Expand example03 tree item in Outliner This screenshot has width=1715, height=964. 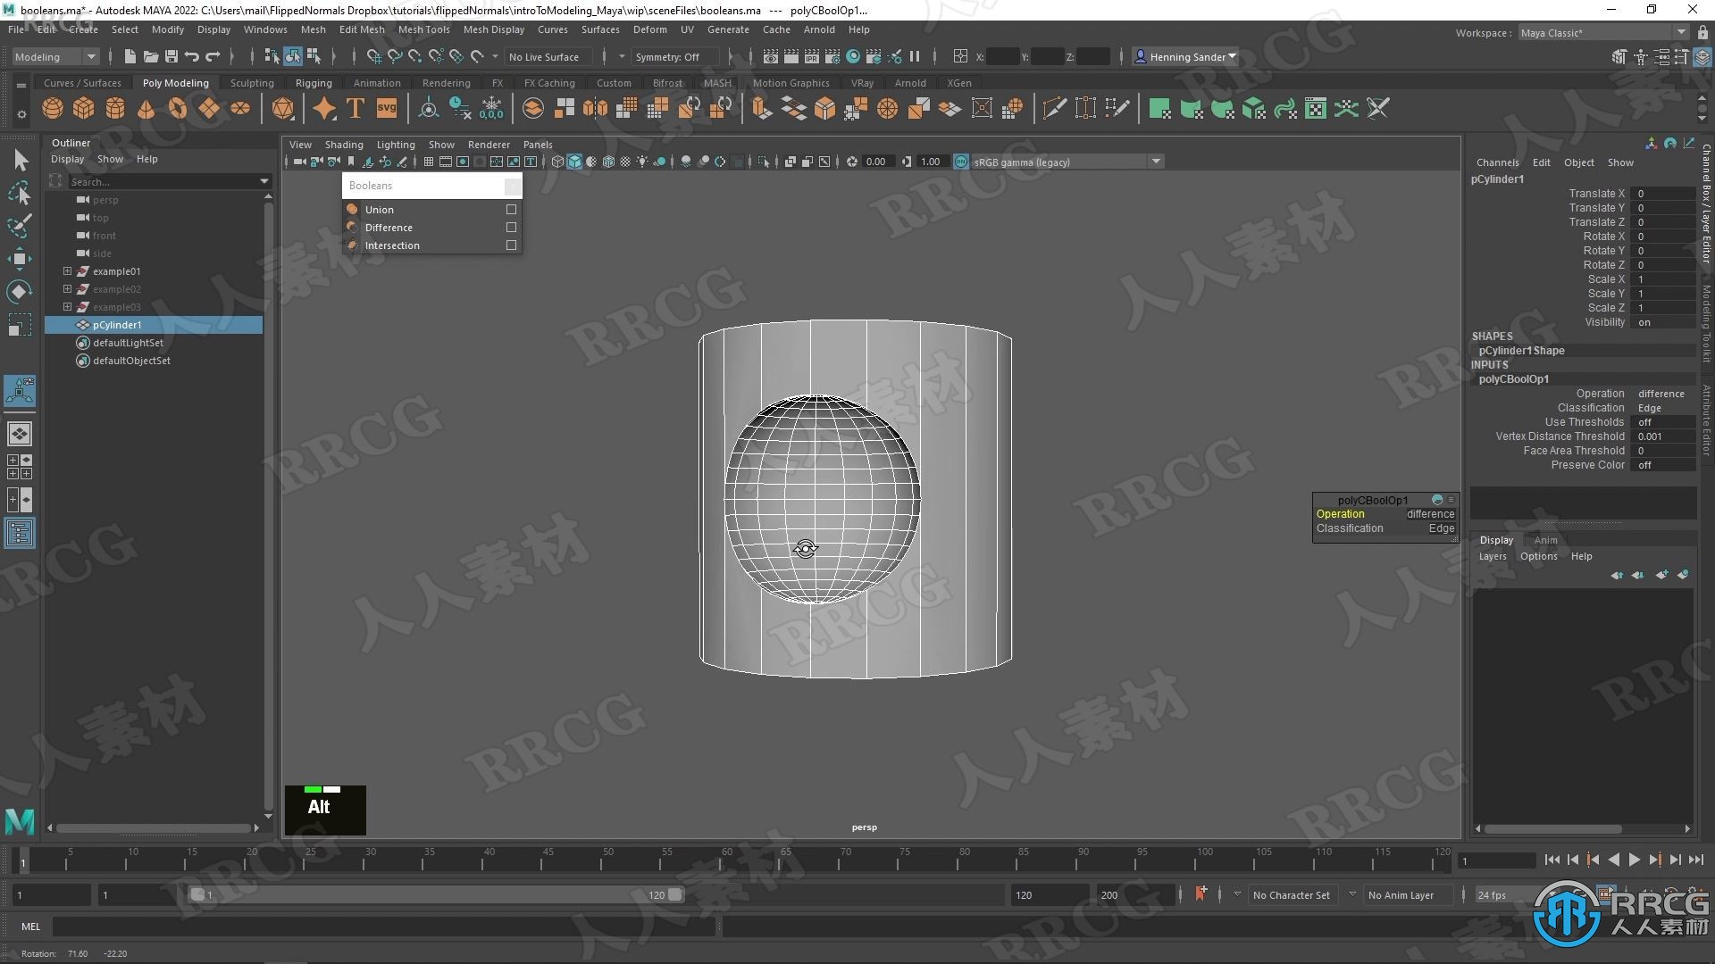click(x=67, y=306)
